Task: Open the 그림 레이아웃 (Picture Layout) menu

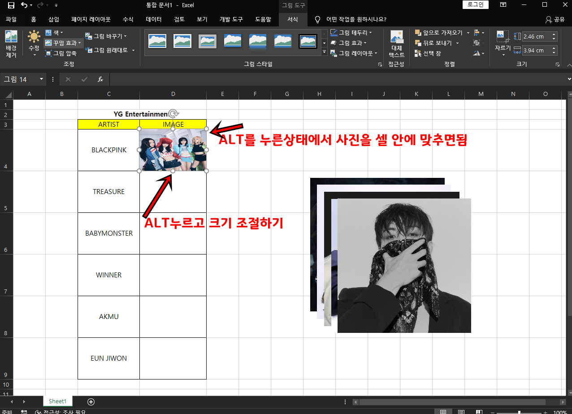Action: coord(354,53)
